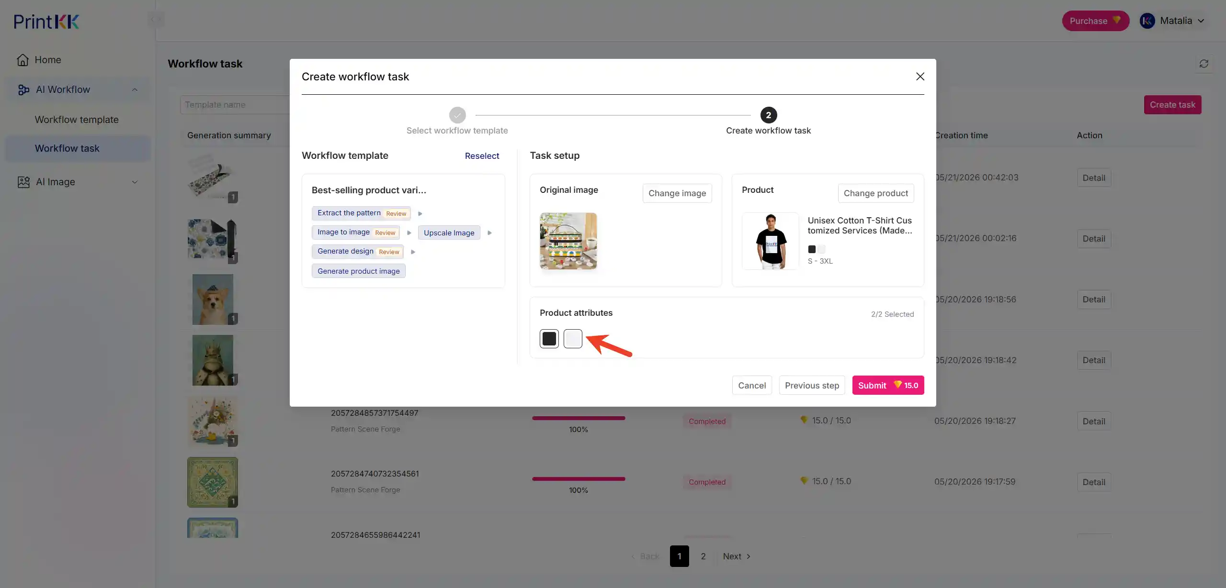Click the Create task button
Image resolution: width=1226 pixels, height=588 pixels.
(x=1172, y=105)
